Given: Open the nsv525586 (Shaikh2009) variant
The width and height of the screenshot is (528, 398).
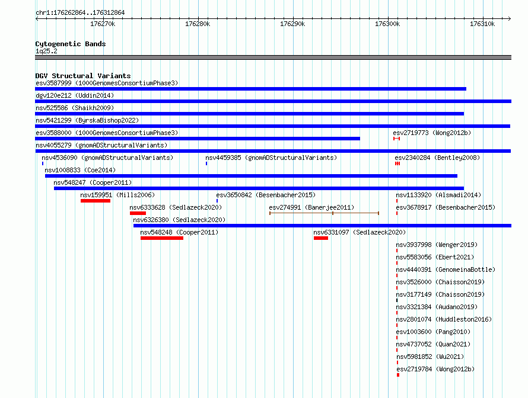Looking at the screenshot, I should 75,108.
